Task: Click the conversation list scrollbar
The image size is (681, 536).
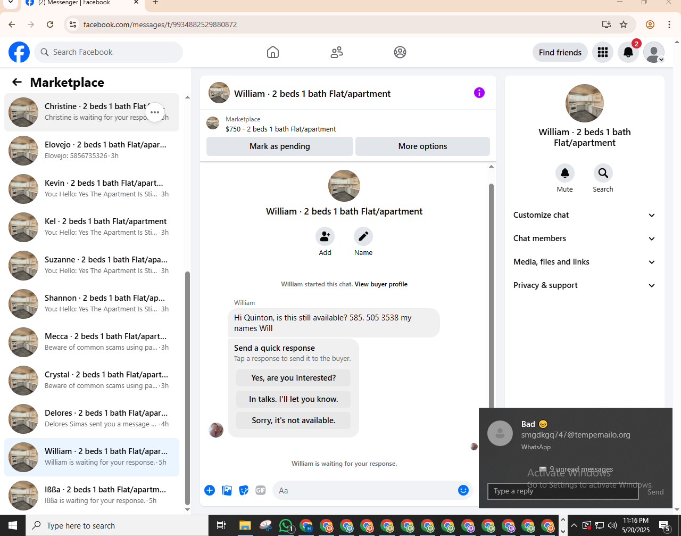Action: click(187, 389)
